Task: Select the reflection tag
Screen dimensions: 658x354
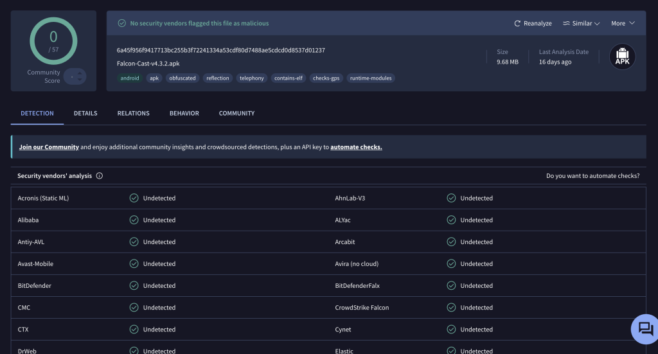Action: pyautogui.click(x=218, y=78)
